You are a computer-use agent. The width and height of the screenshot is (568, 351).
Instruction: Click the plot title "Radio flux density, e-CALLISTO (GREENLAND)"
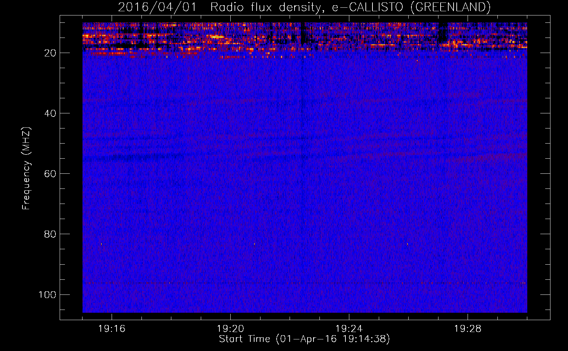pyautogui.click(x=350, y=7)
